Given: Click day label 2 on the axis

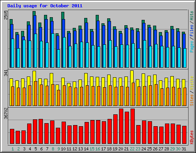Looking at the screenshot, I should tap(18, 149).
